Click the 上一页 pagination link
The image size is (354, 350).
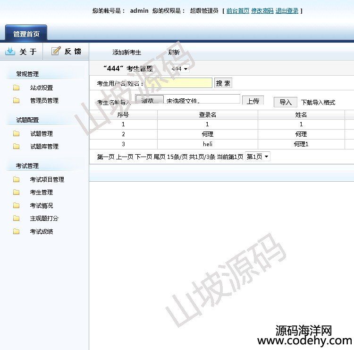[x=125, y=157]
